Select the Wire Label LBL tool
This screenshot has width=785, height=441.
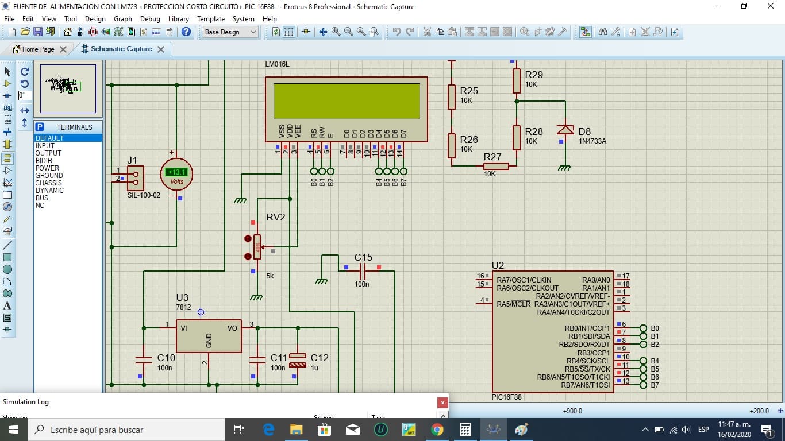tap(7, 108)
